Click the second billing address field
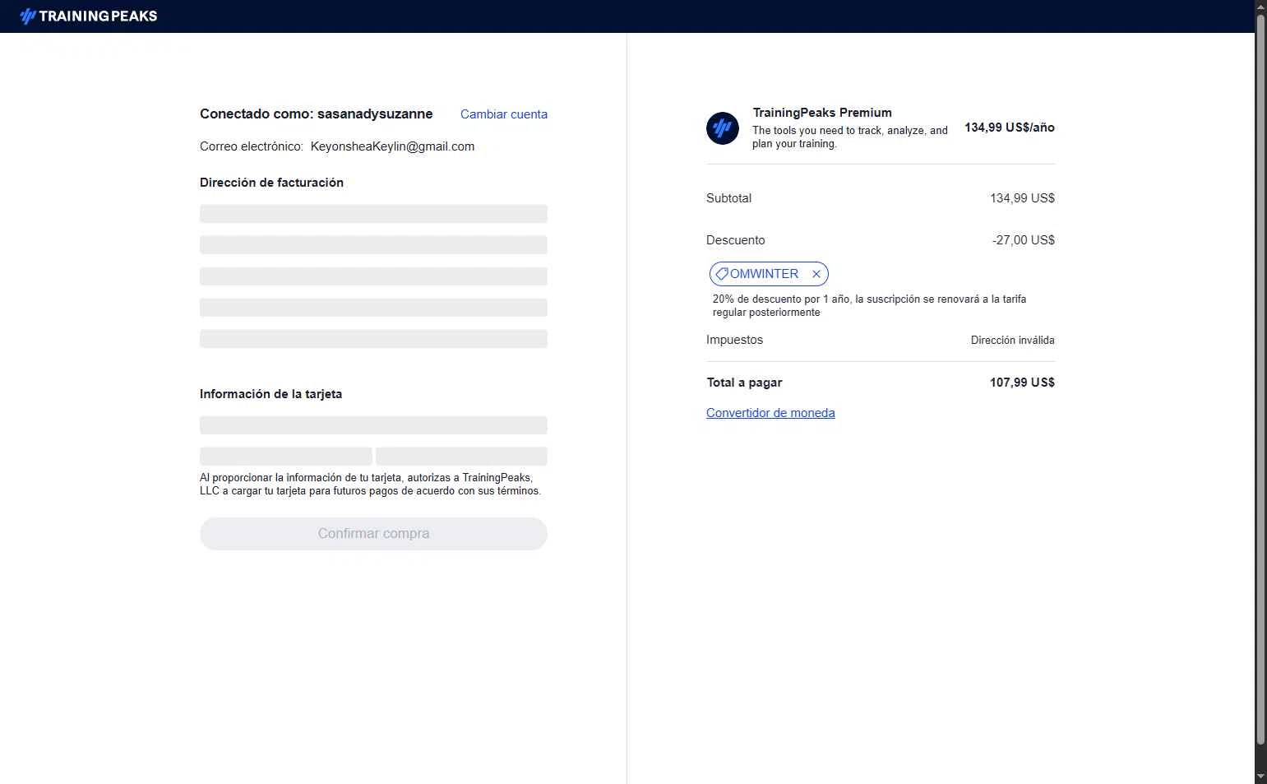 pos(373,245)
